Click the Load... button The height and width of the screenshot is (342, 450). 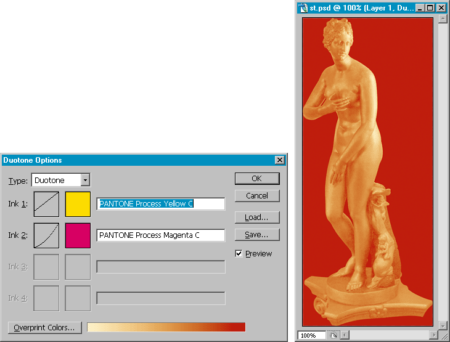[257, 218]
